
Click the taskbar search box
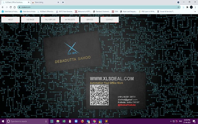pyautogui.click(x=27, y=121)
